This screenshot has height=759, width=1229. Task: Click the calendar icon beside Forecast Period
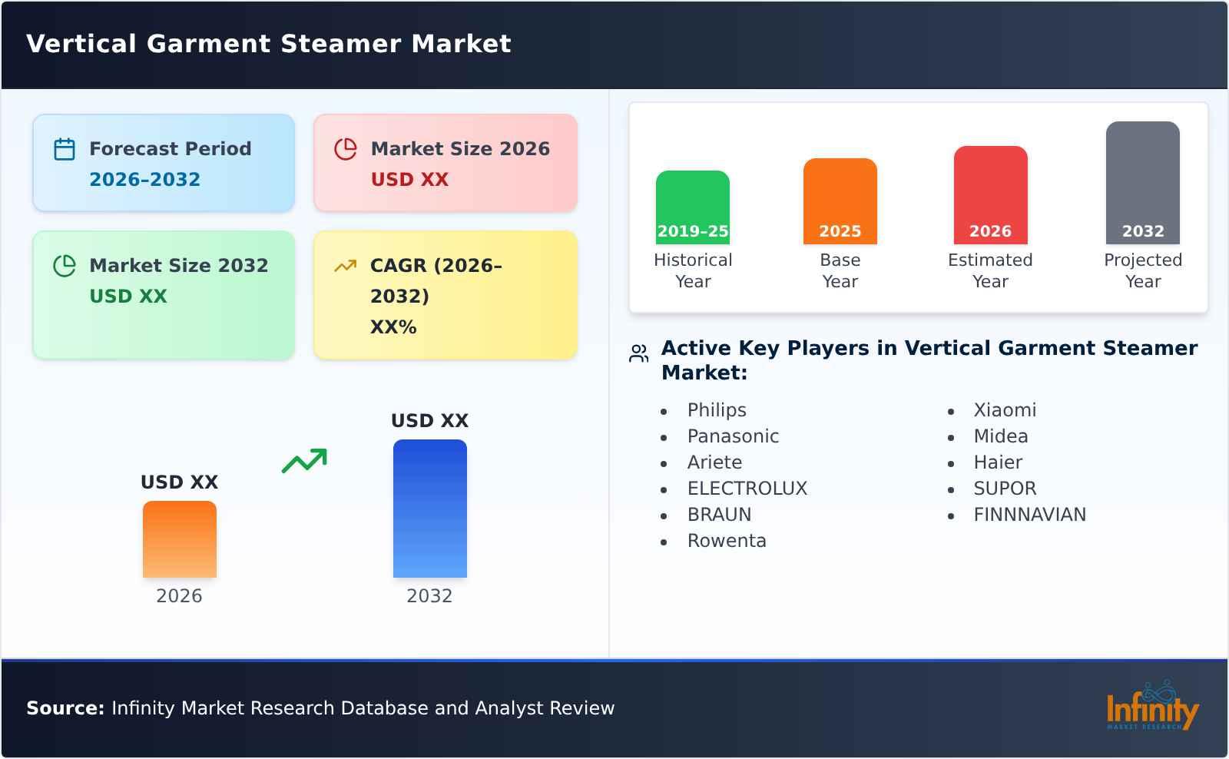(x=65, y=149)
